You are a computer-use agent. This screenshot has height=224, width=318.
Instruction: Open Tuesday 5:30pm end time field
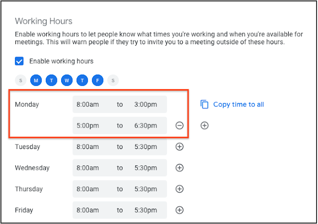coord(146,147)
